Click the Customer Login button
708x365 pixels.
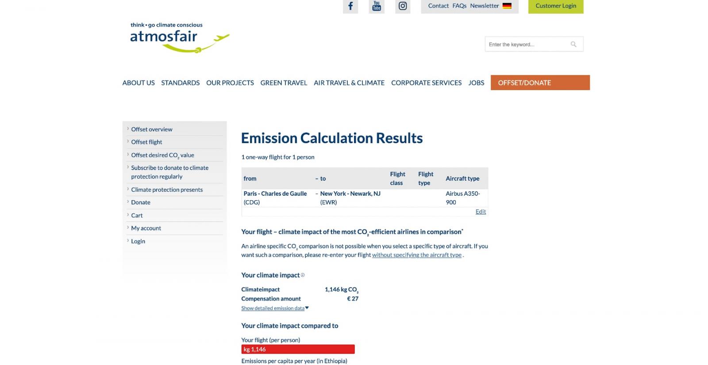tap(555, 6)
